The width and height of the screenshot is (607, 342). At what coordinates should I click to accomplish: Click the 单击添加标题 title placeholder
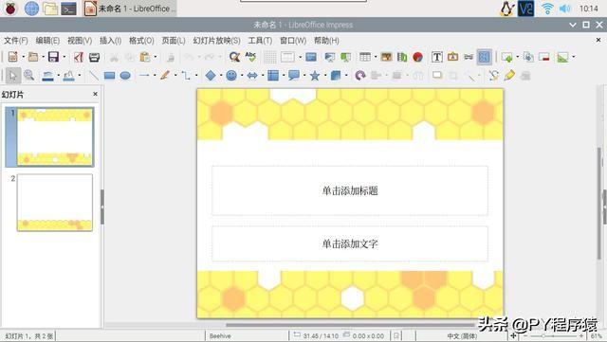point(350,190)
